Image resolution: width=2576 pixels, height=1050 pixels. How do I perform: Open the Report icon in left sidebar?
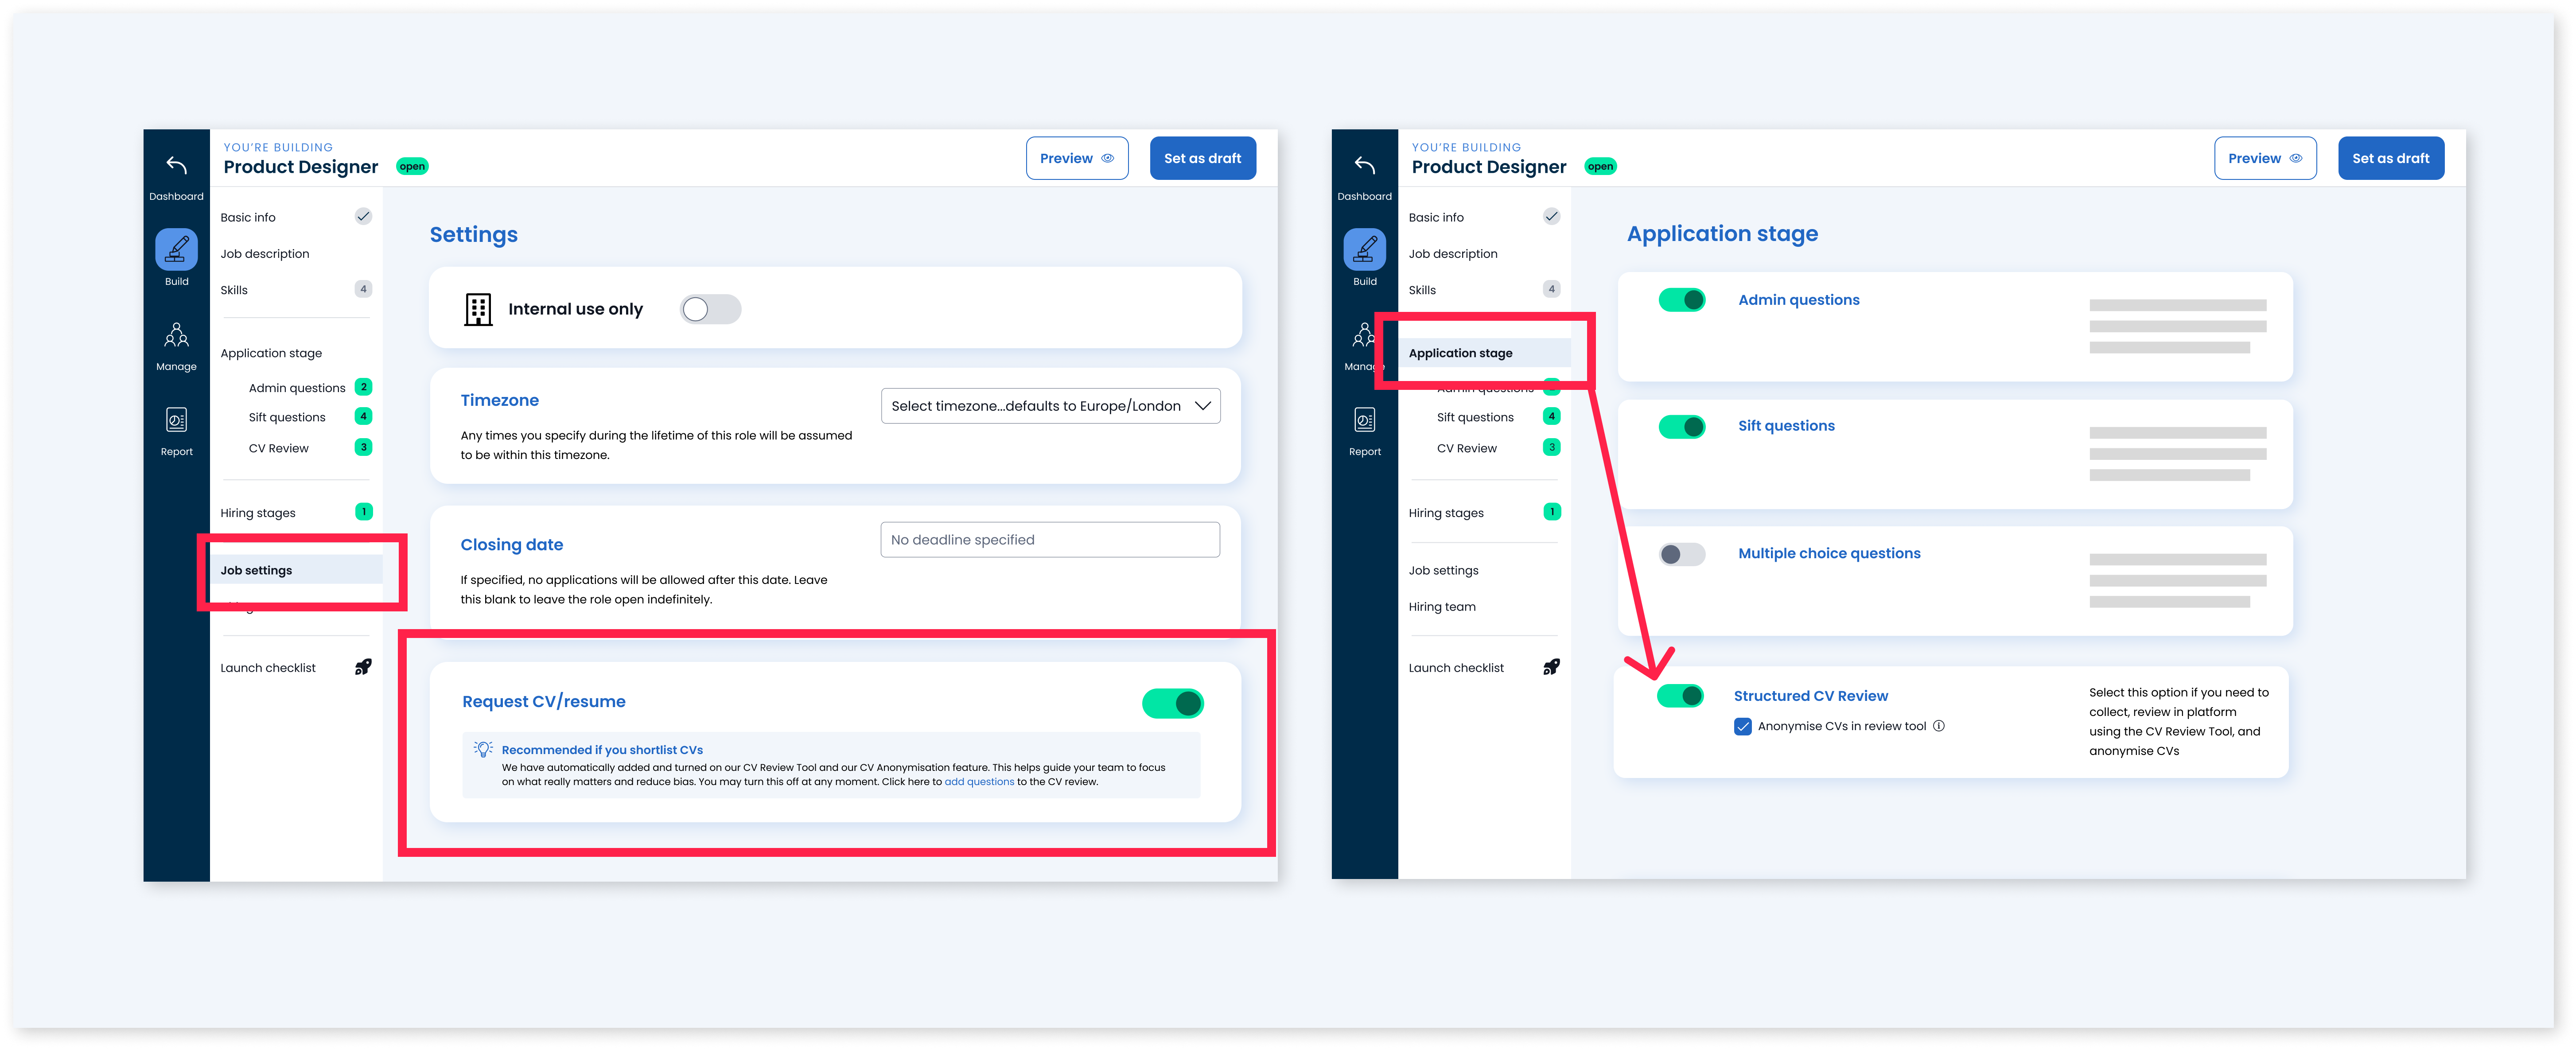click(176, 420)
